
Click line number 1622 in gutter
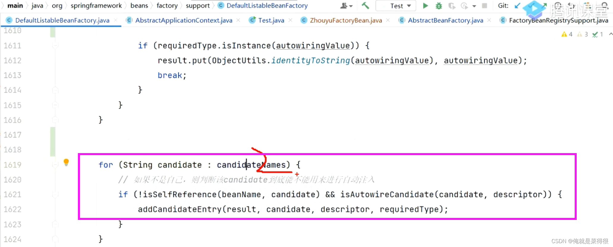click(x=12, y=209)
